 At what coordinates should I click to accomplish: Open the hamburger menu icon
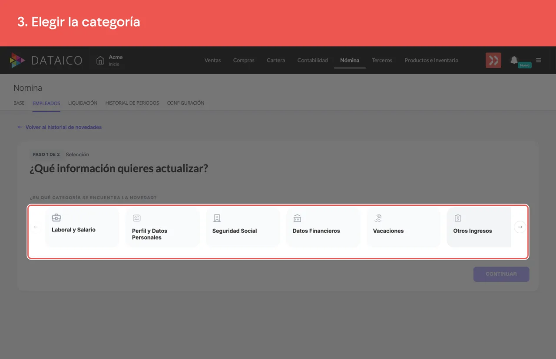pyautogui.click(x=539, y=60)
